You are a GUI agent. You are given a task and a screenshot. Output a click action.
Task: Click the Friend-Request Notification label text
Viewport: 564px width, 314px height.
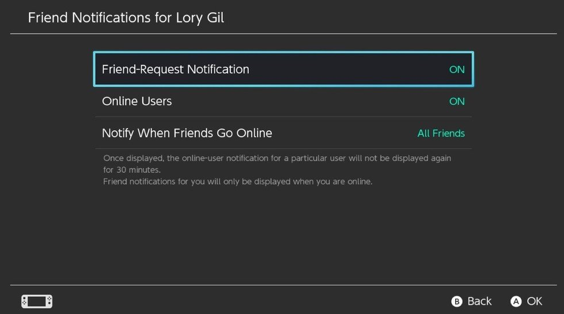(176, 69)
